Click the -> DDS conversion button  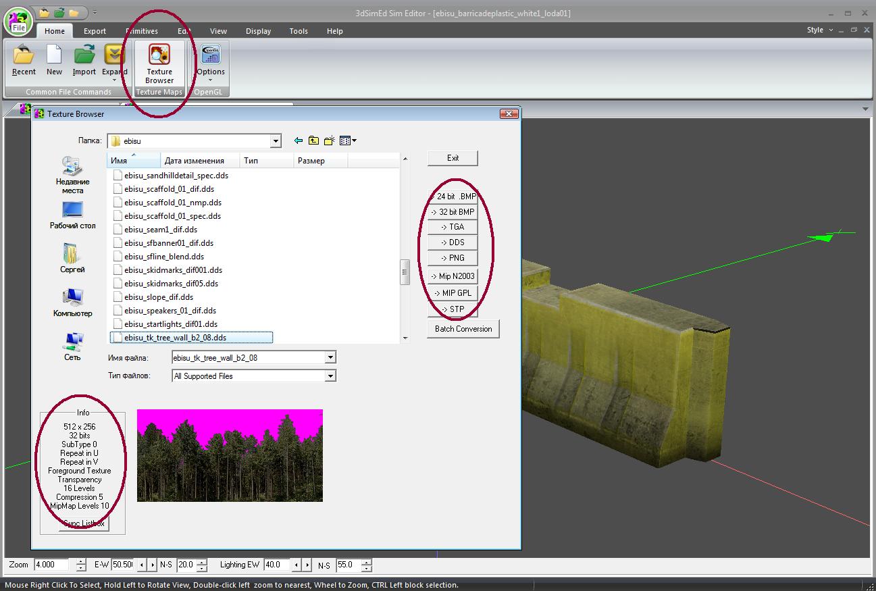click(x=453, y=242)
